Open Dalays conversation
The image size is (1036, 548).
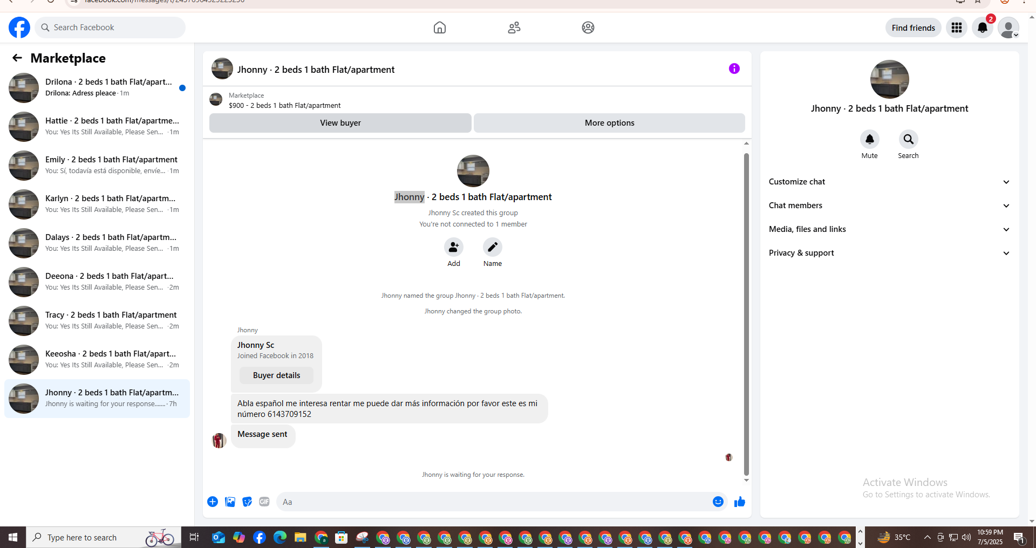pos(97,243)
